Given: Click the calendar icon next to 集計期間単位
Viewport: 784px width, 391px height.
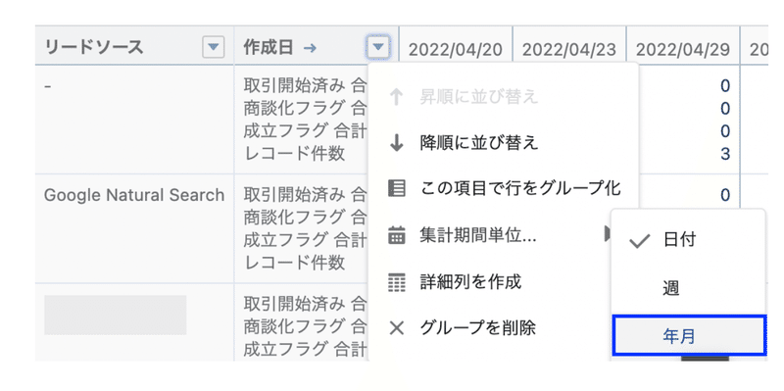Looking at the screenshot, I should 397,235.
